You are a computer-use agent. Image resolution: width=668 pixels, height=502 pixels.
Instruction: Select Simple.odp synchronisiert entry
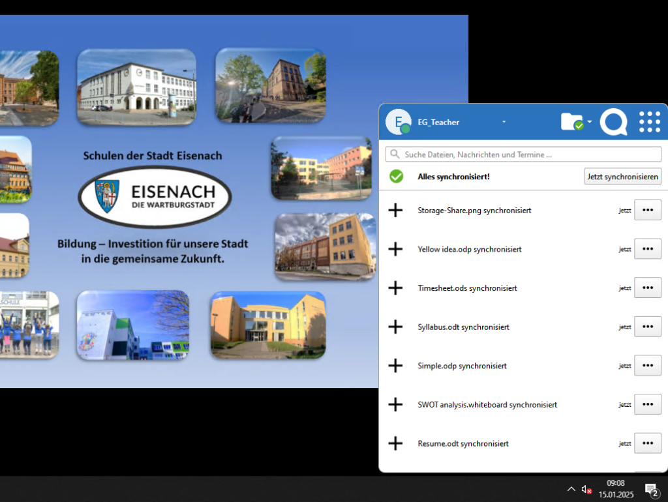[x=463, y=366]
